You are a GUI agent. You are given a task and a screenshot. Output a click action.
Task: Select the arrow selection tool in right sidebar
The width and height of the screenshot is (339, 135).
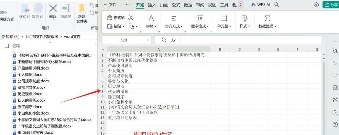click(335, 51)
